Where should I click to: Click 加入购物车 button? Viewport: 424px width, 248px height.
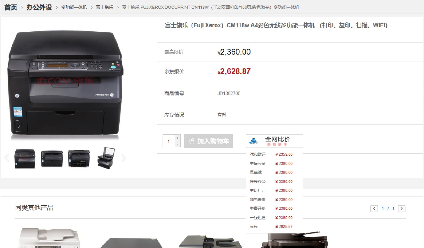(x=209, y=141)
